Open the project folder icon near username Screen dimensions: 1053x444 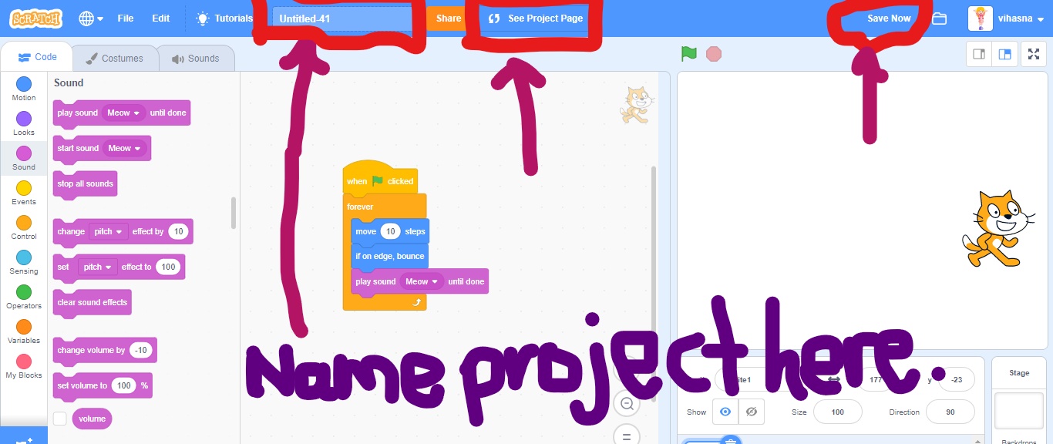[939, 17]
